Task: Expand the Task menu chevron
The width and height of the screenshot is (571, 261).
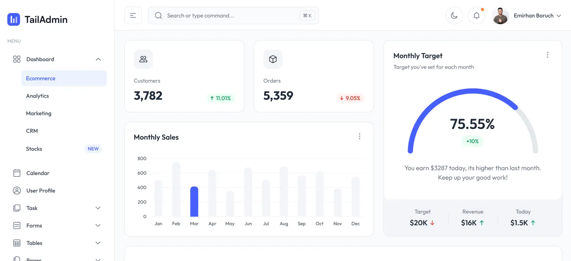Action: point(98,208)
